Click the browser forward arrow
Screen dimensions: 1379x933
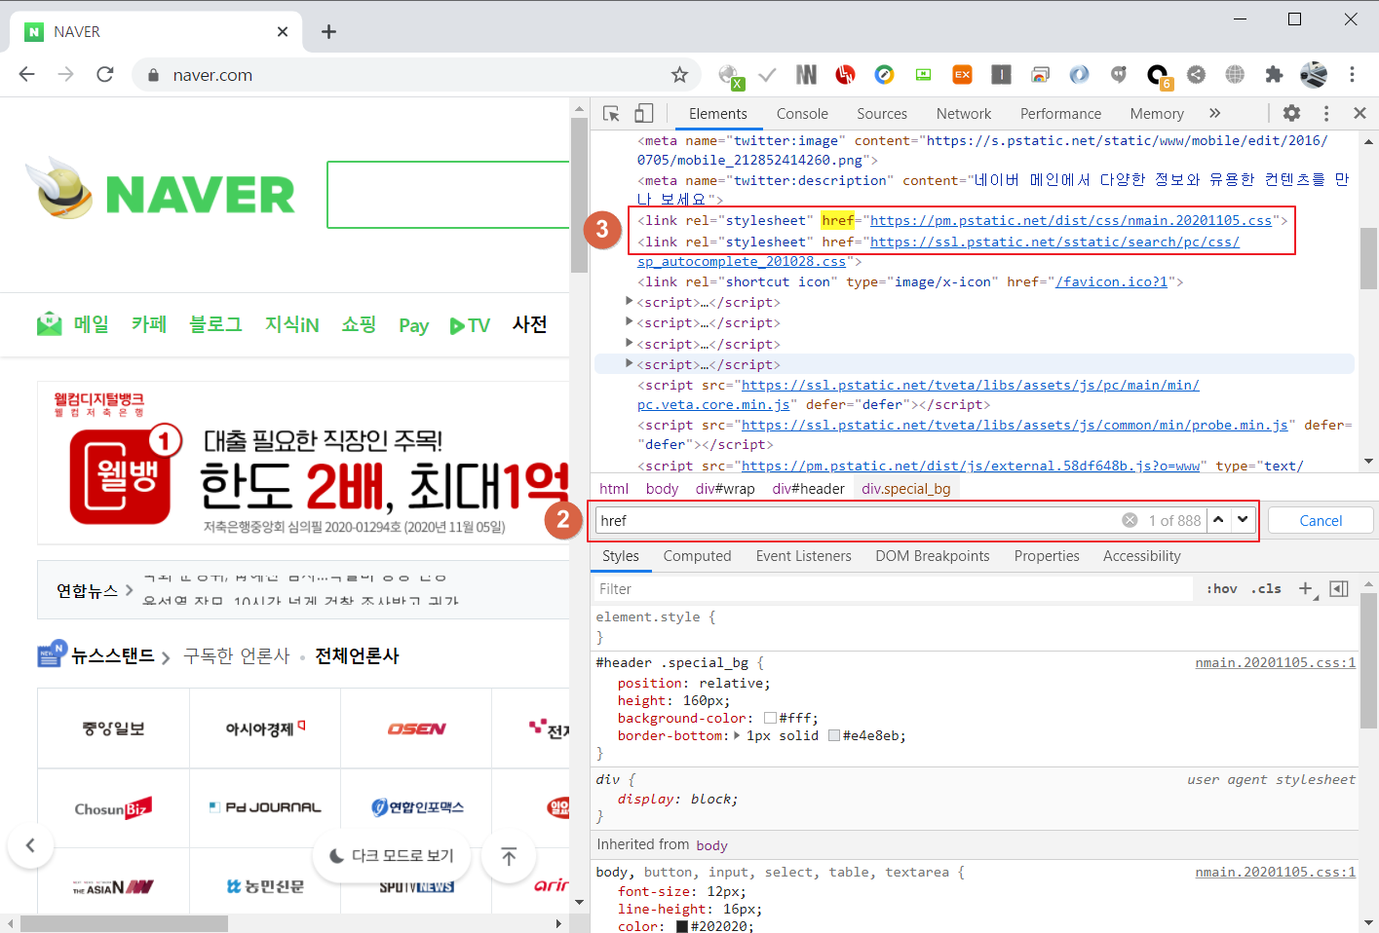point(65,74)
